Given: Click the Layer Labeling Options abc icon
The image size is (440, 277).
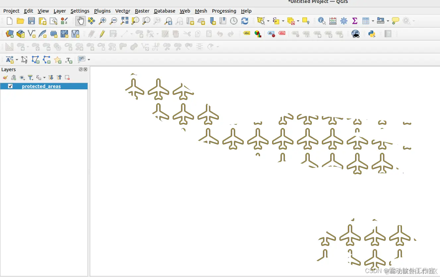Looking at the screenshot, I should point(247,34).
